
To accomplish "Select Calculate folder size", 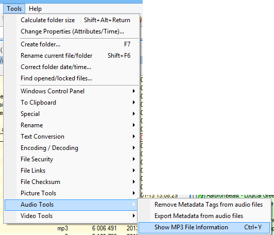I will click(x=72, y=20).
